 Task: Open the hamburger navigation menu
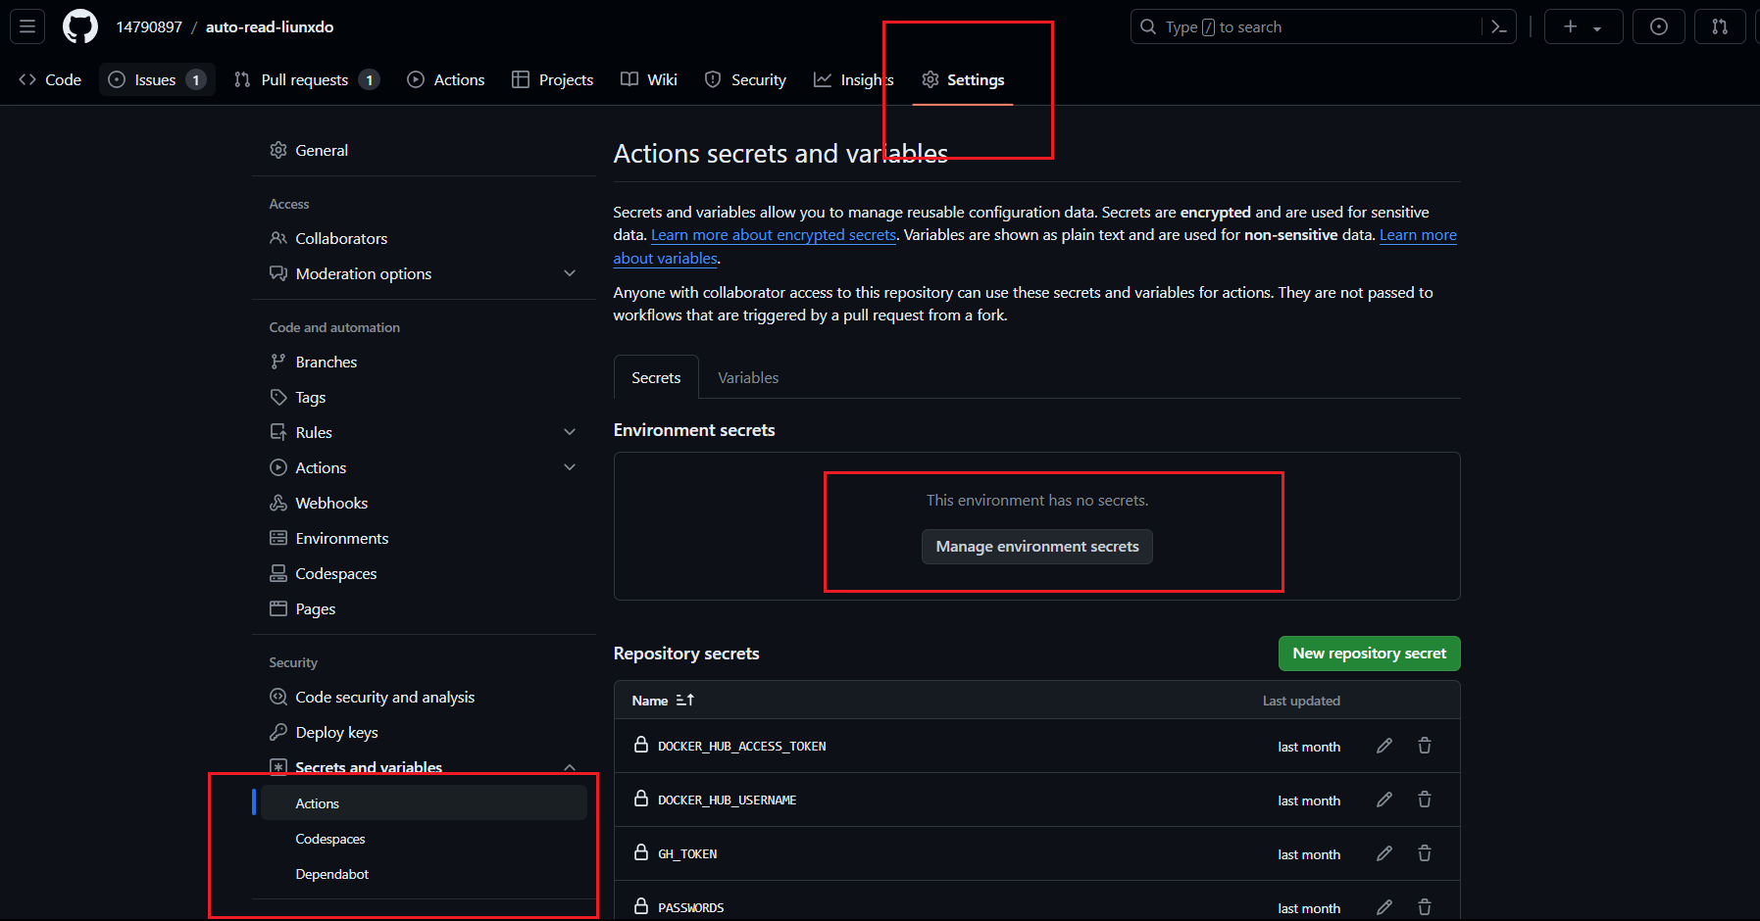point(27,26)
